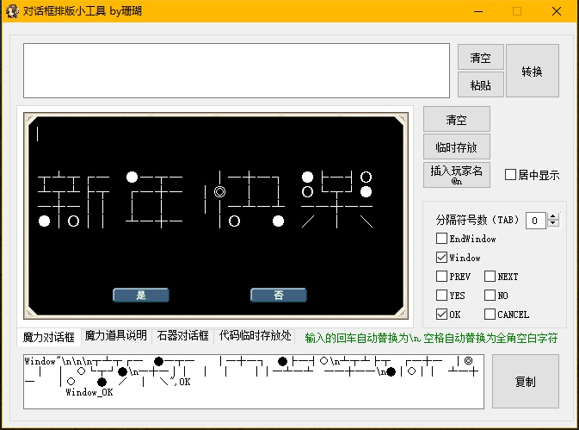Enable the CANCEL checkbox

click(x=490, y=315)
